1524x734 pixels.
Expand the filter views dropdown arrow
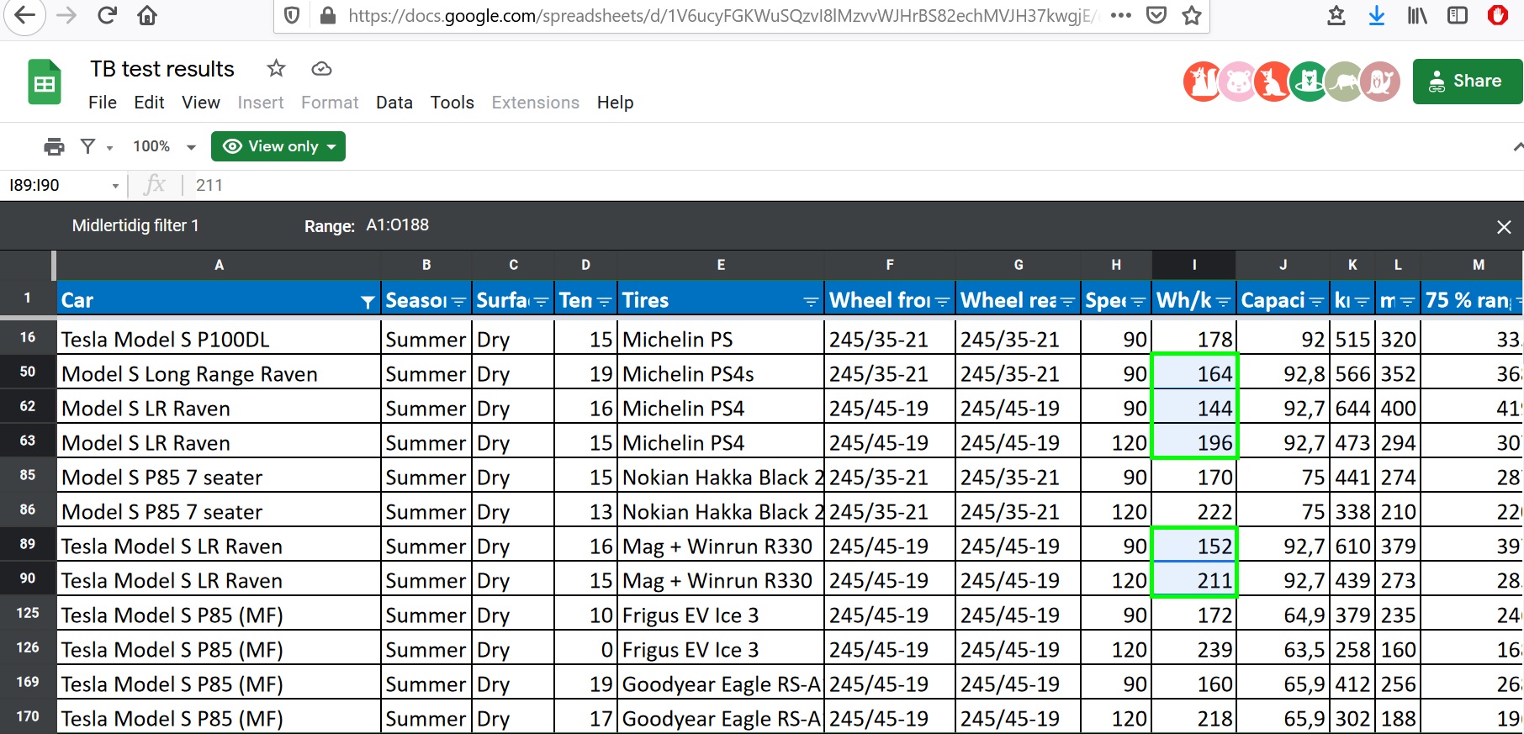point(109,148)
